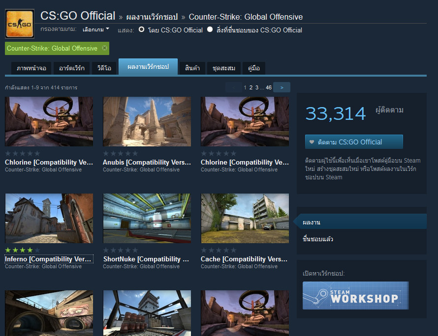
Task: Select the โดย CS:GO Official radio button
Action: pos(142,29)
